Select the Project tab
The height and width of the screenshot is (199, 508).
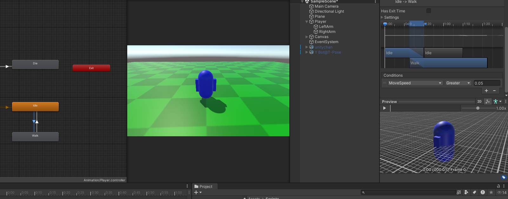[x=203, y=187]
